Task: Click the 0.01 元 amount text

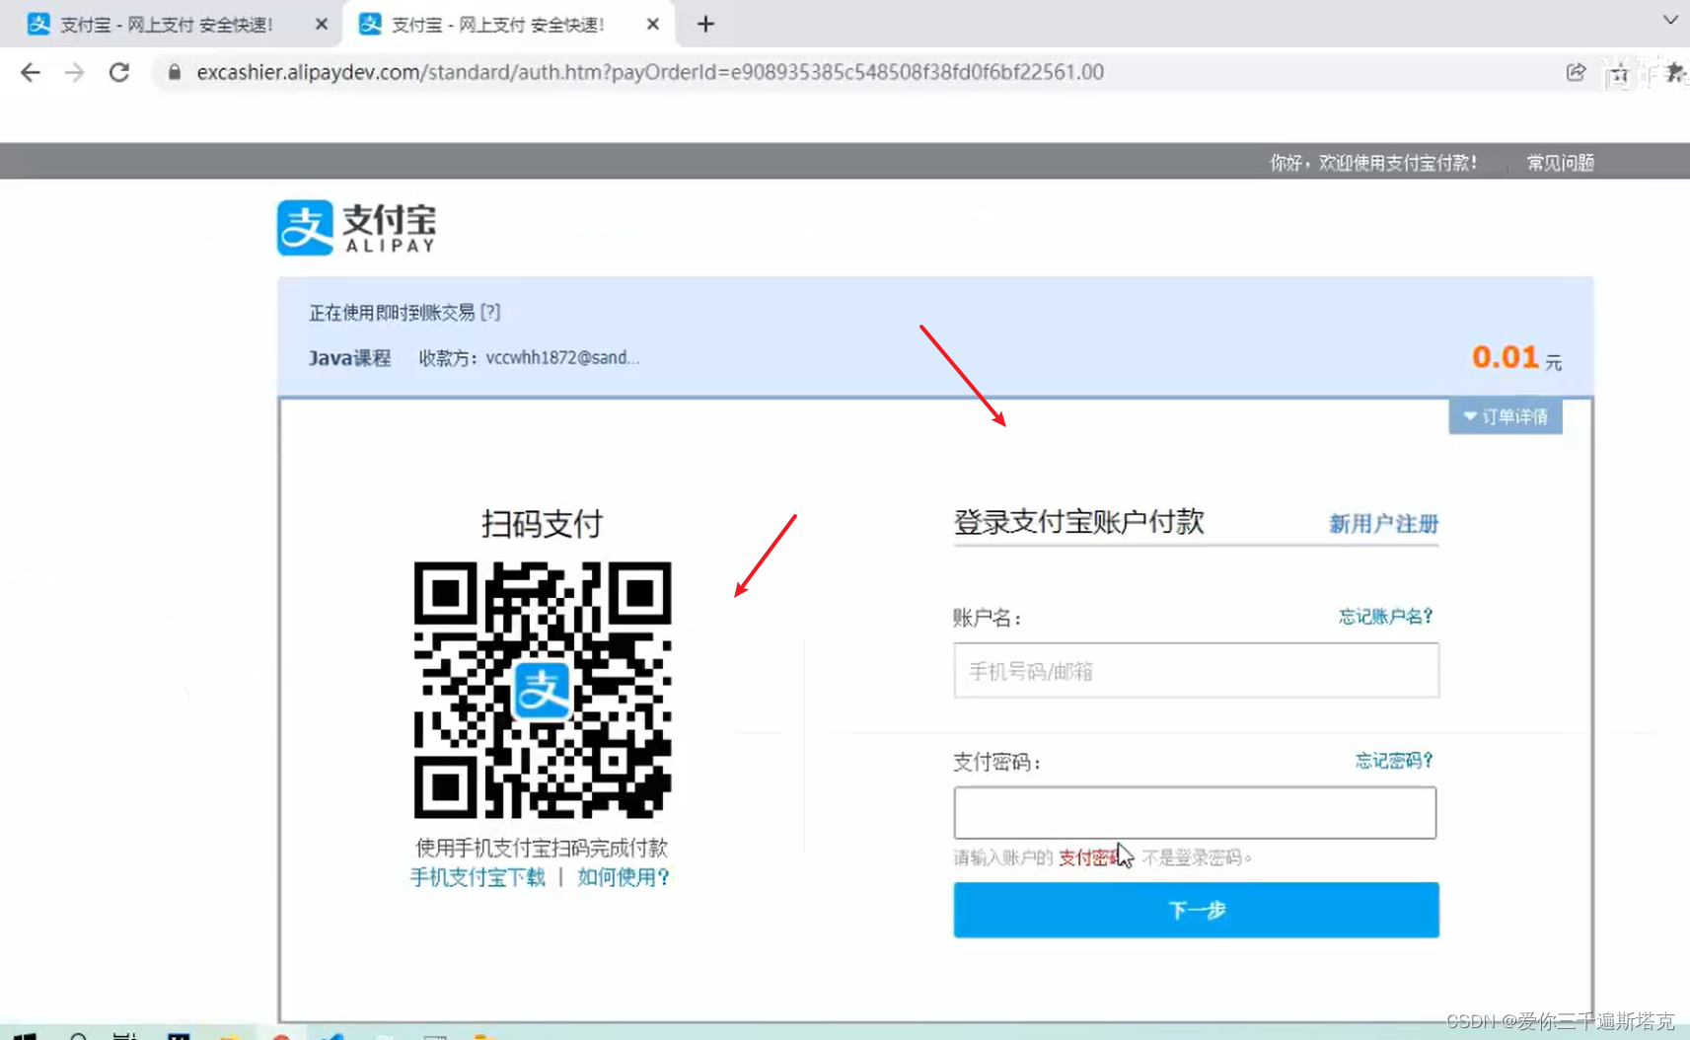Action: pyautogui.click(x=1516, y=357)
